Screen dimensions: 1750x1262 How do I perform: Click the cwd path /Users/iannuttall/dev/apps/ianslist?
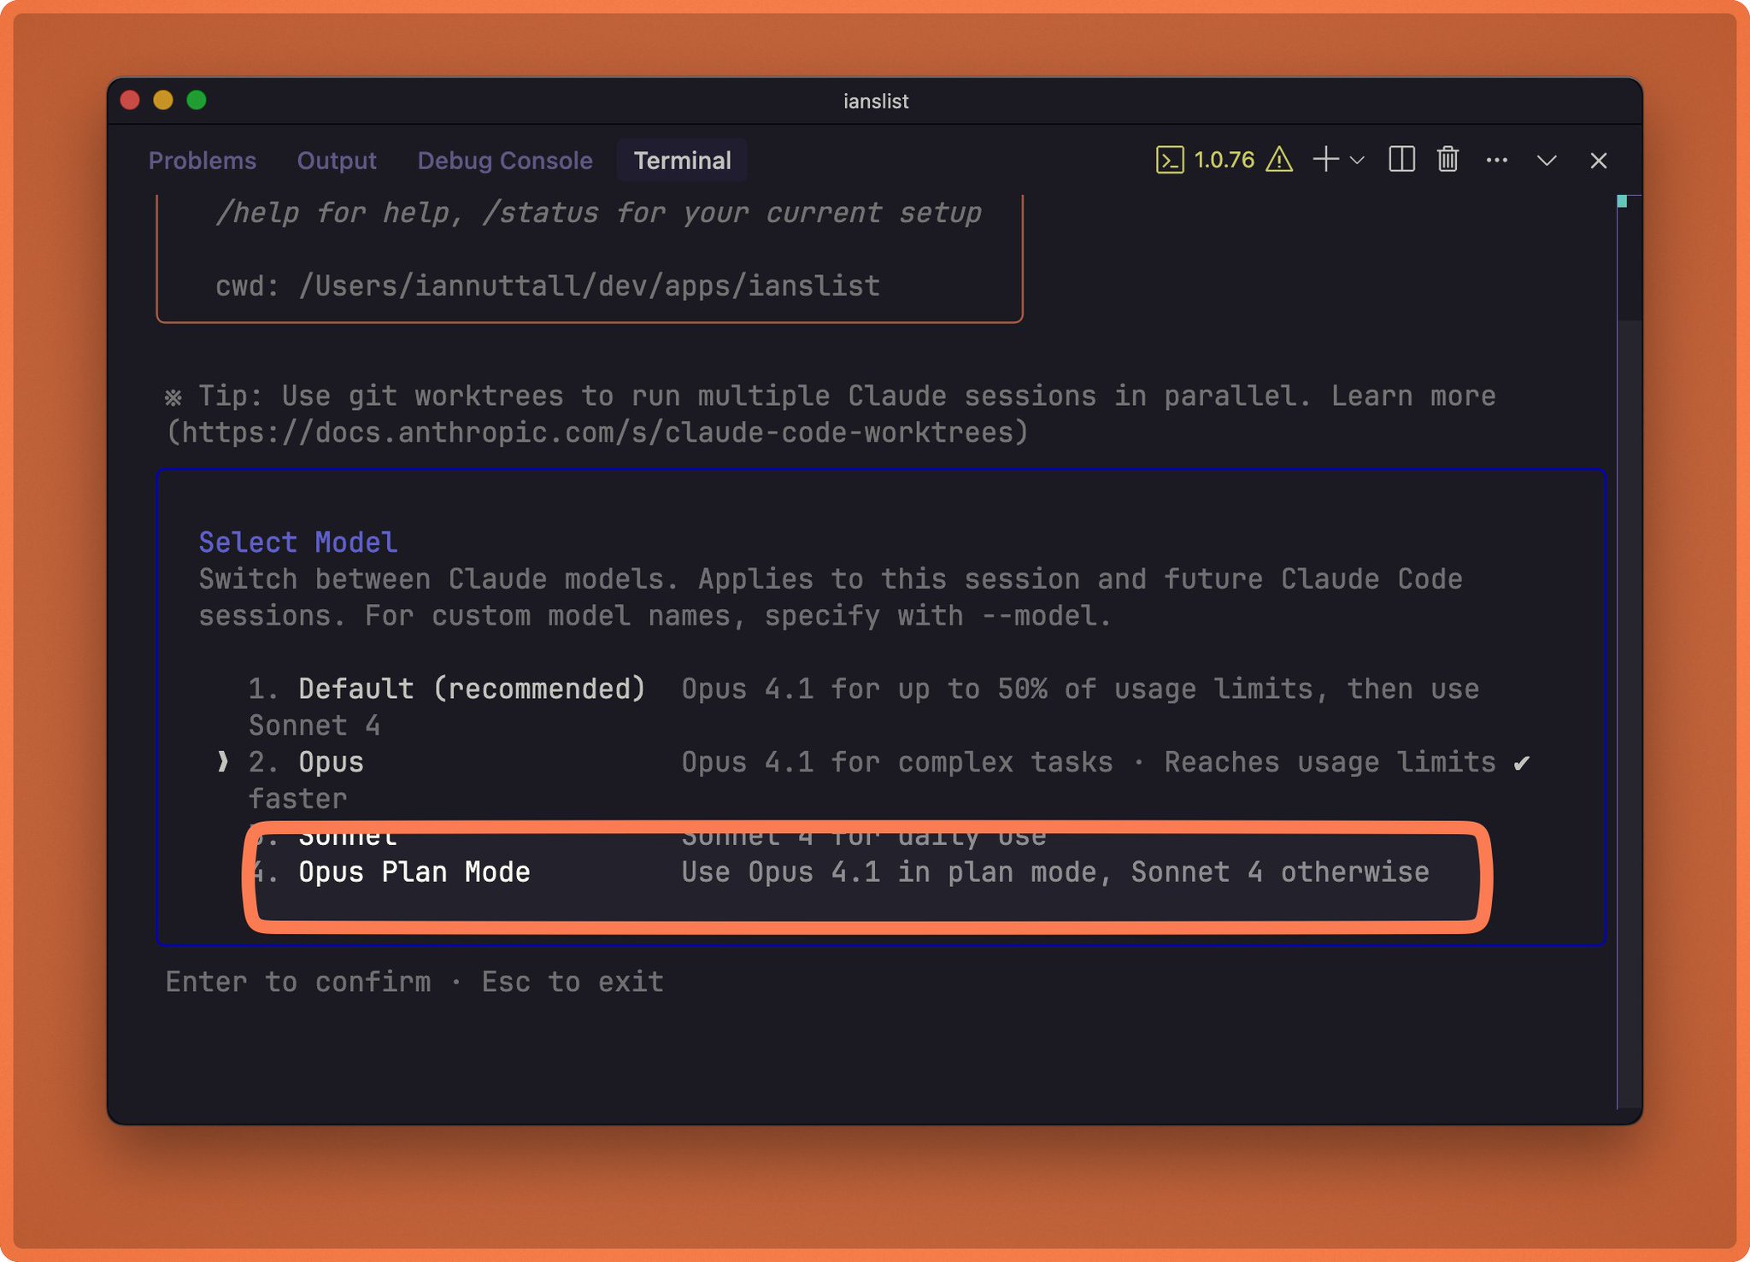[589, 285]
